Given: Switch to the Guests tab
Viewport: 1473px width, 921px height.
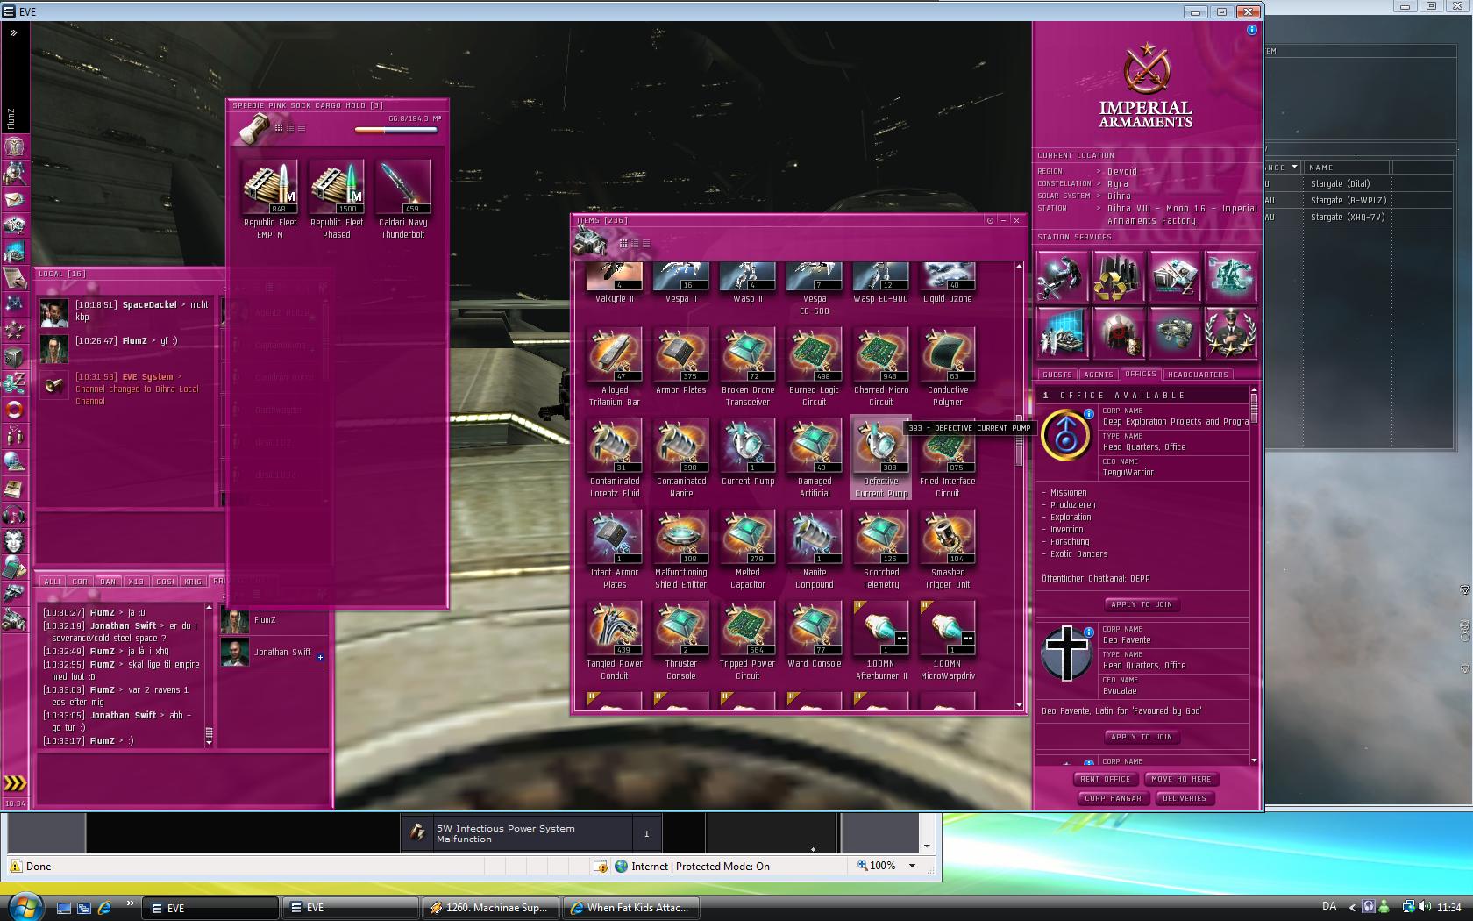Looking at the screenshot, I should pos(1057,375).
